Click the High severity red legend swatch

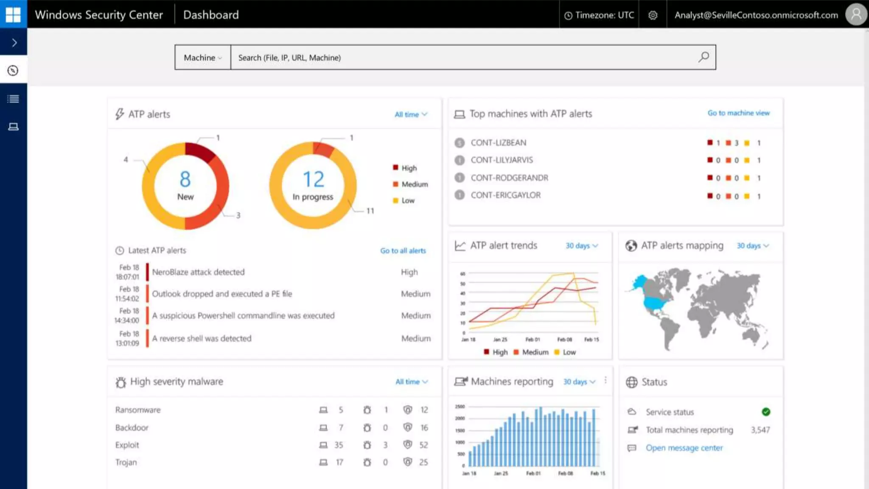[395, 168]
